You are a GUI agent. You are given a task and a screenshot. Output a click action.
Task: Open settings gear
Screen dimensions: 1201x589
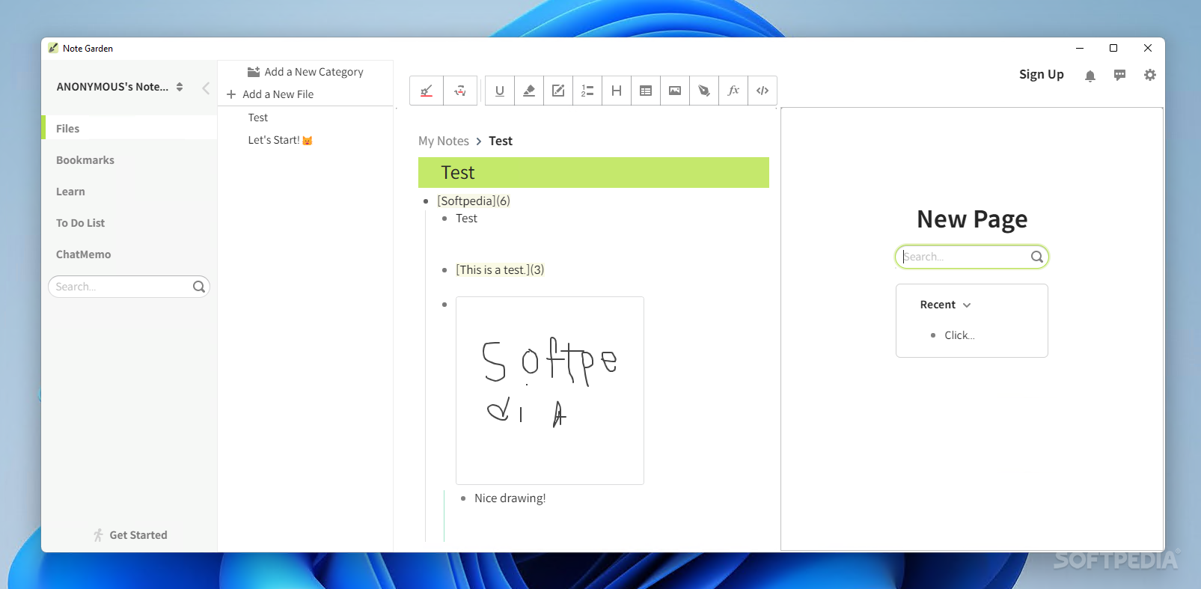click(x=1150, y=75)
